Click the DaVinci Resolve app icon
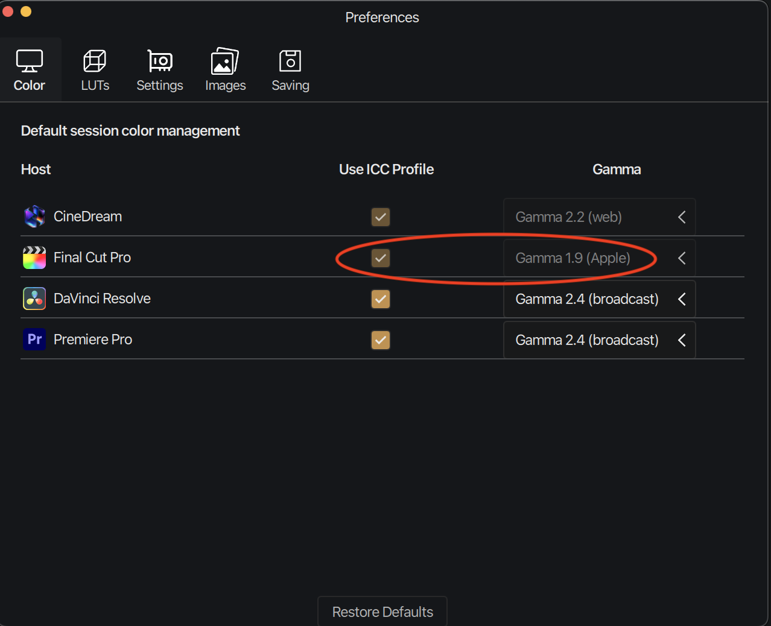Screen dimensions: 771x626 coord(34,299)
